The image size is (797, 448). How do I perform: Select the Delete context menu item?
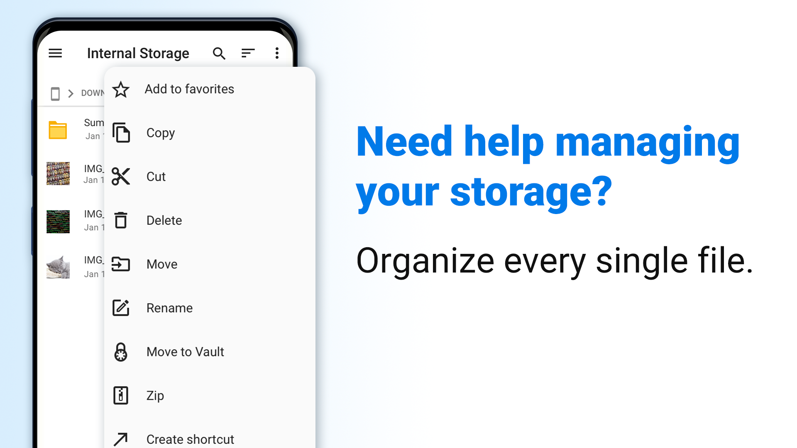coord(164,220)
